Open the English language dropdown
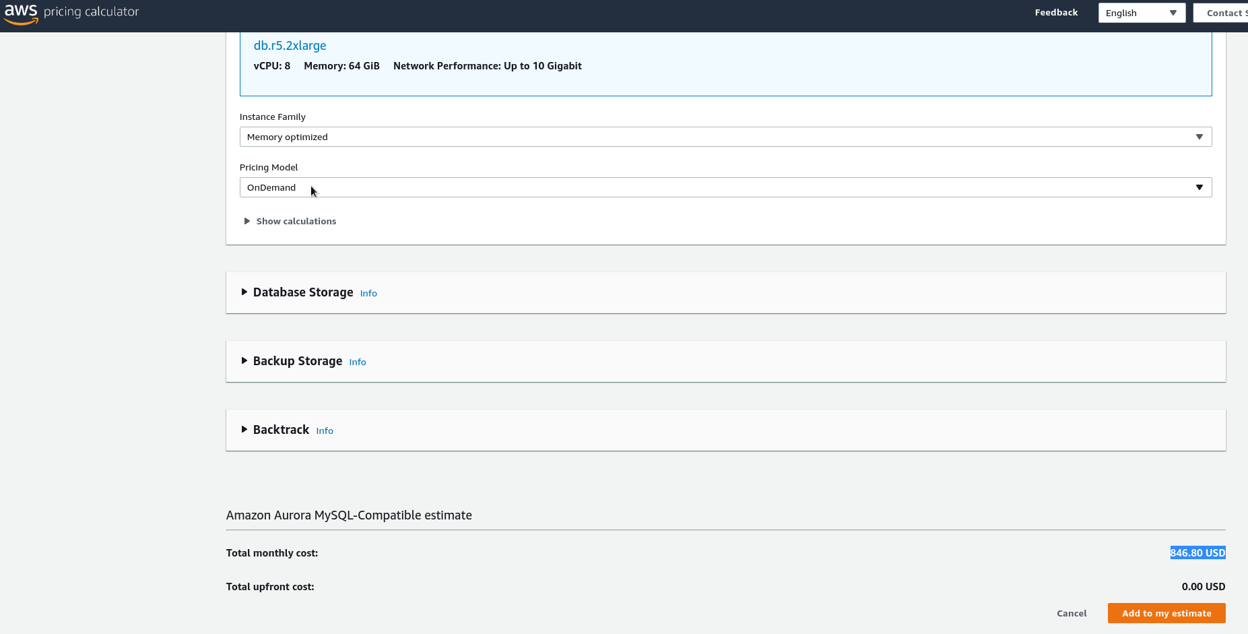Screen dimensions: 1248x634 [x=1142, y=13]
